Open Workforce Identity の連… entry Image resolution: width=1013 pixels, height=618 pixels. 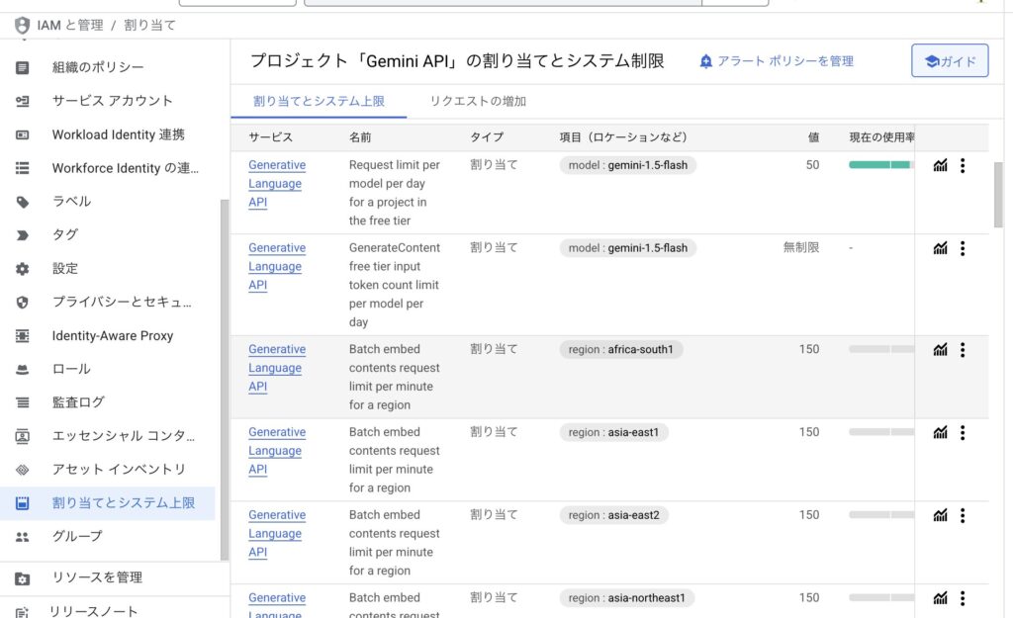(x=126, y=168)
